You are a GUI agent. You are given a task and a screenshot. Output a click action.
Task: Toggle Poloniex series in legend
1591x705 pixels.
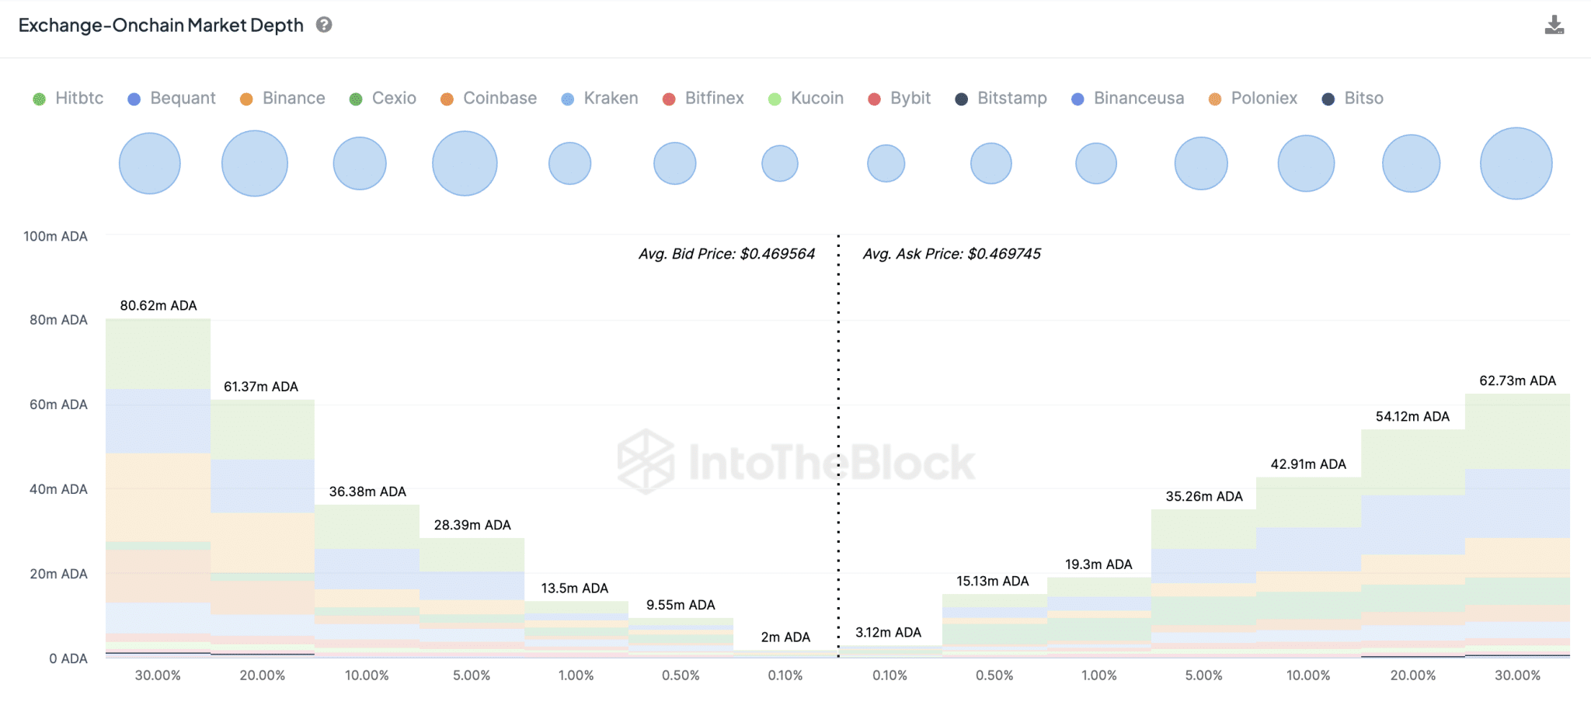pos(1253,99)
